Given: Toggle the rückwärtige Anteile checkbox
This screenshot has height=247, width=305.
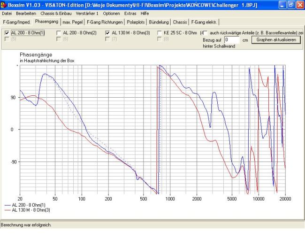Looking at the screenshot, I should coord(205,33).
